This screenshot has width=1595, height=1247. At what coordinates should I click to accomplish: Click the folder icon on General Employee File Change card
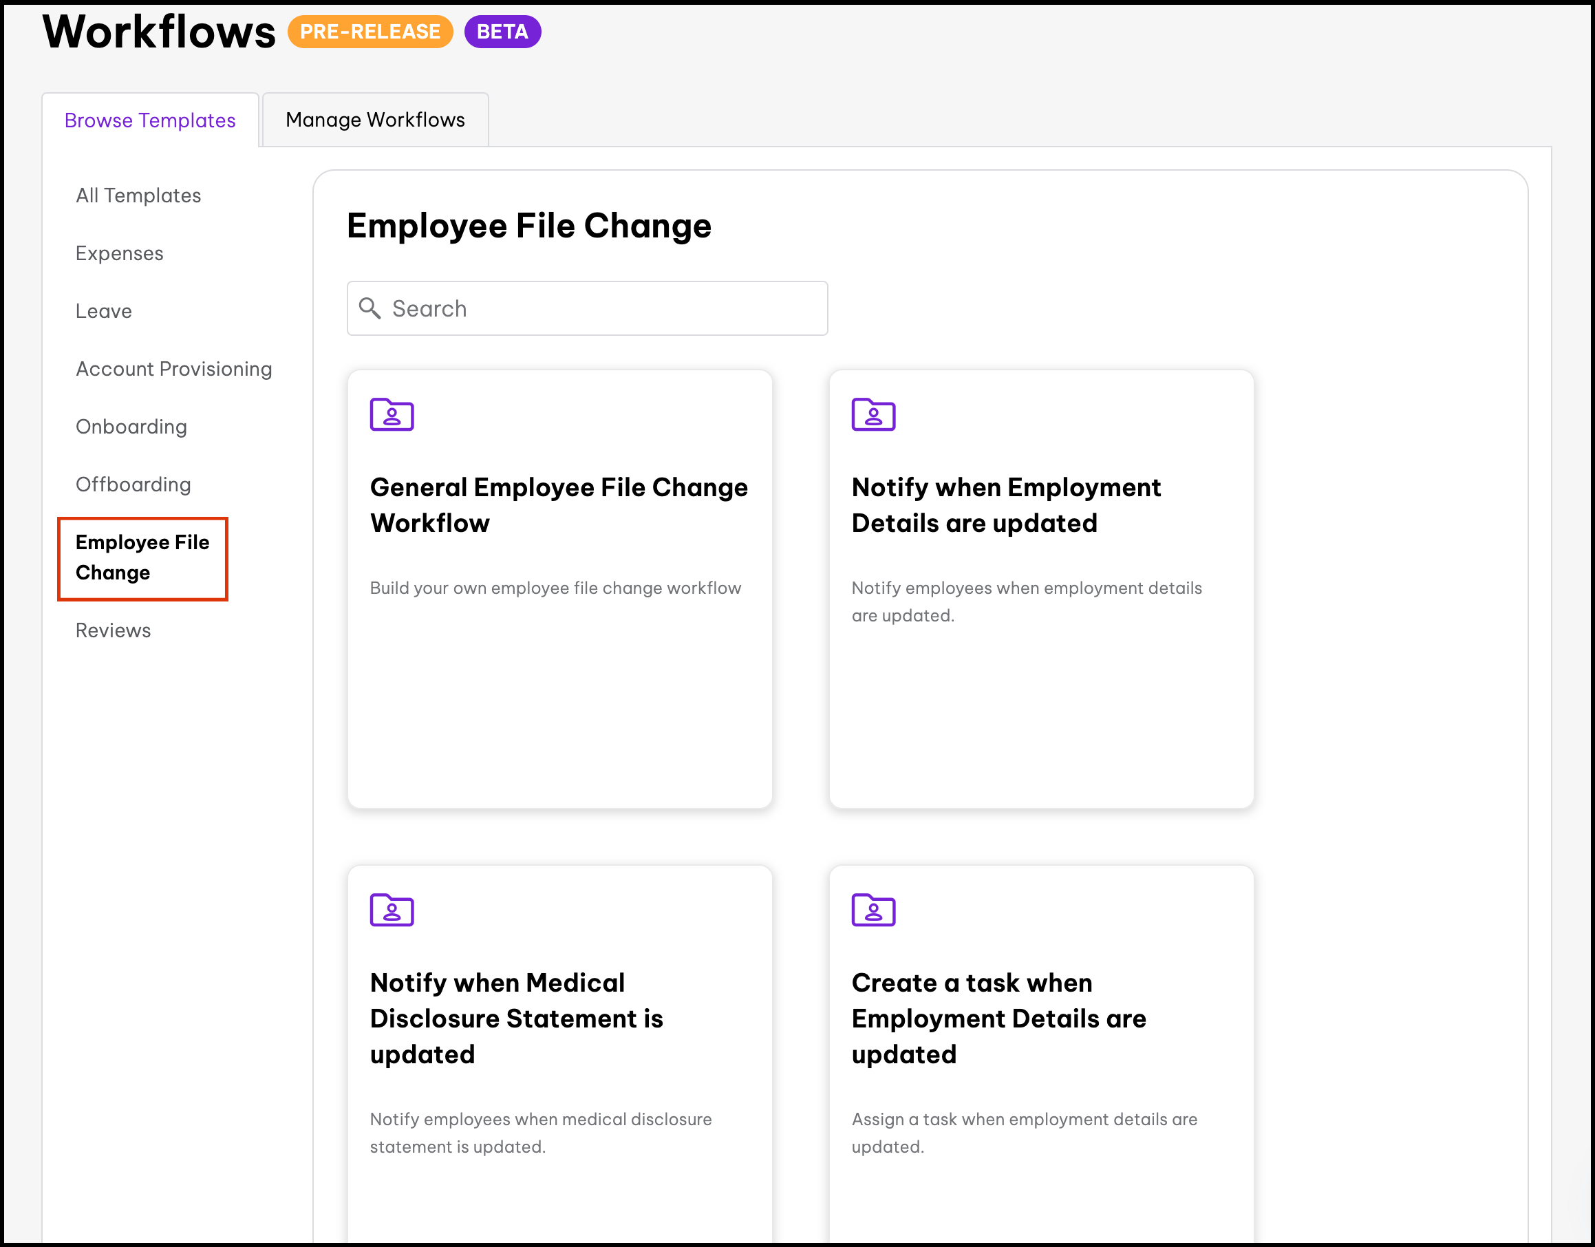pyautogui.click(x=392, y=415)
